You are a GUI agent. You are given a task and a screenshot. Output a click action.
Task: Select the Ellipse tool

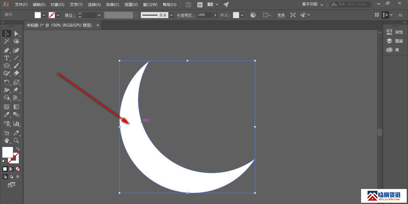coord(6,66)
